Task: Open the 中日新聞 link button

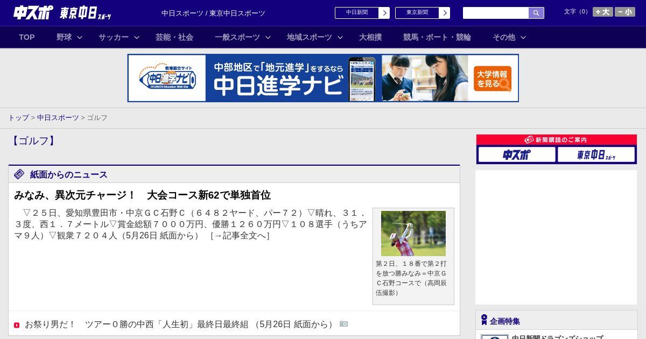Action: (x=357, y=13)
